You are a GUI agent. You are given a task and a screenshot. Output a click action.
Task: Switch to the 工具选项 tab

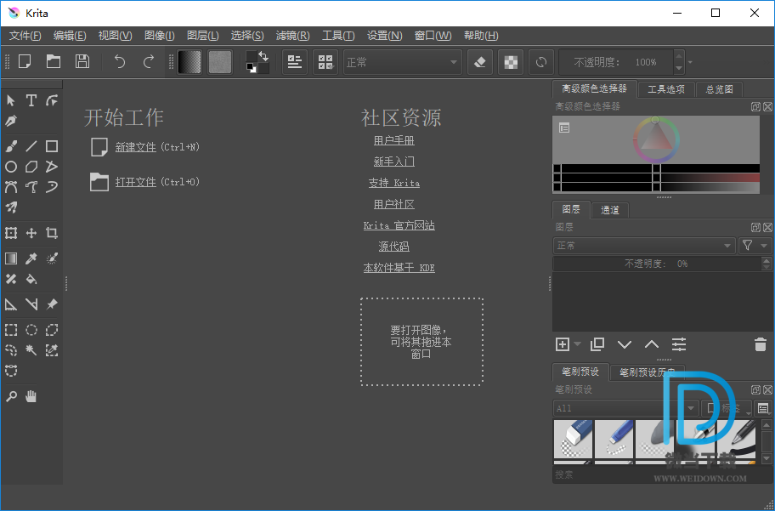pyautogui.click(x=666, y=89)
